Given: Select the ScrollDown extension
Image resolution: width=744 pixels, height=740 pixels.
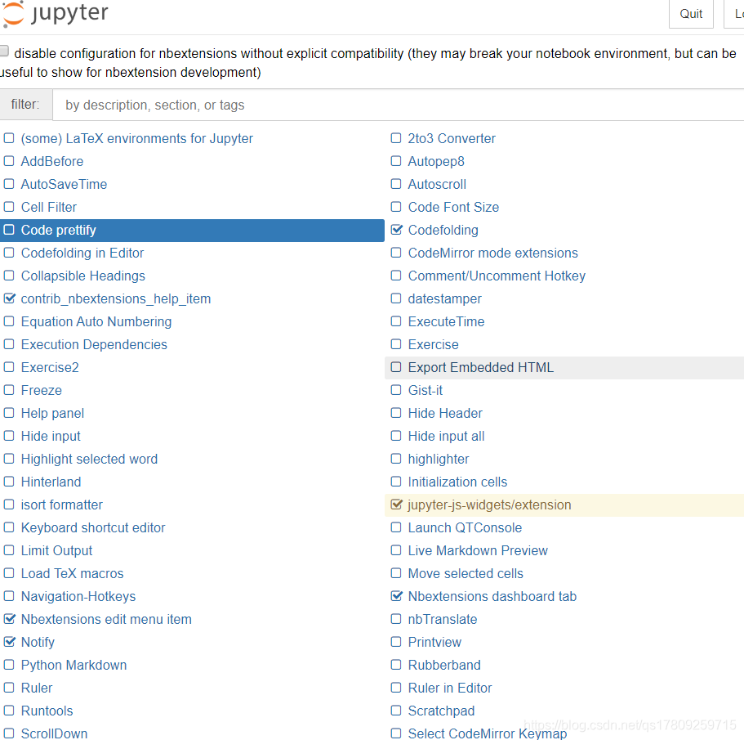Looking at the screenshot, I should click(x=54, y=733).
